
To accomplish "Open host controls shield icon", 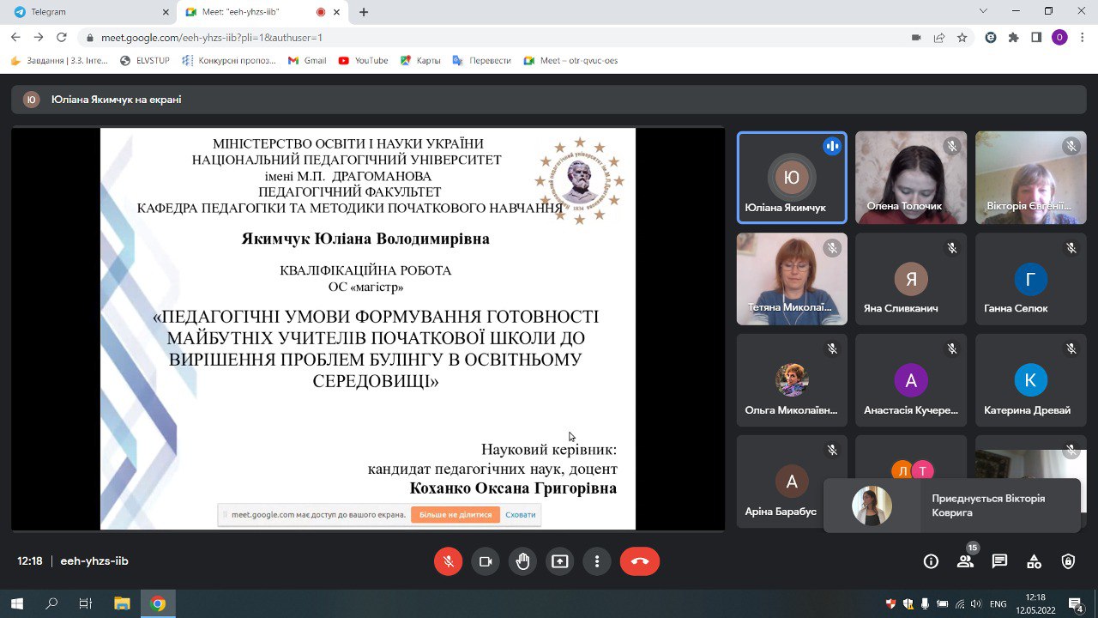I will tap(1068, 561).
